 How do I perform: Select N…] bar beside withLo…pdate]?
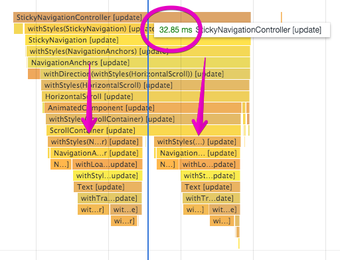(x=167, y=164)
